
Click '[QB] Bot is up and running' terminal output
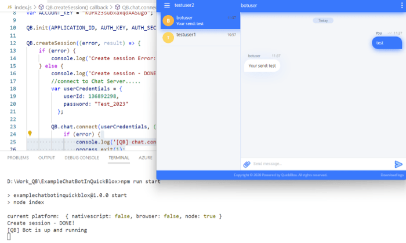(47, 230)
